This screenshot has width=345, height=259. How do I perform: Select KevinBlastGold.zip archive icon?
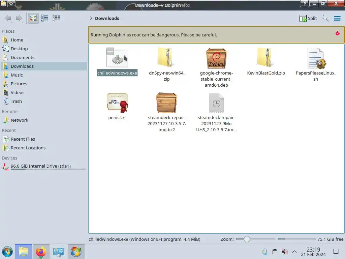tap(266, 58)
